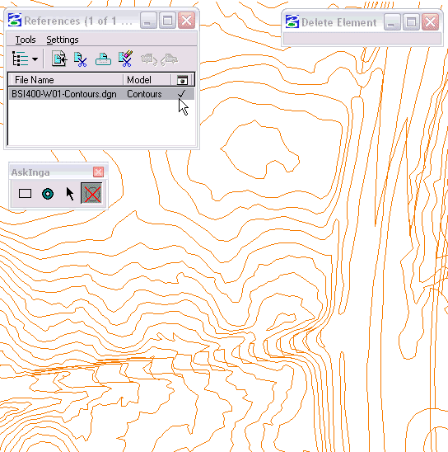Sort by the File Name column header
448x452 pixels.
pyautogui.click(x=66, y=80)
